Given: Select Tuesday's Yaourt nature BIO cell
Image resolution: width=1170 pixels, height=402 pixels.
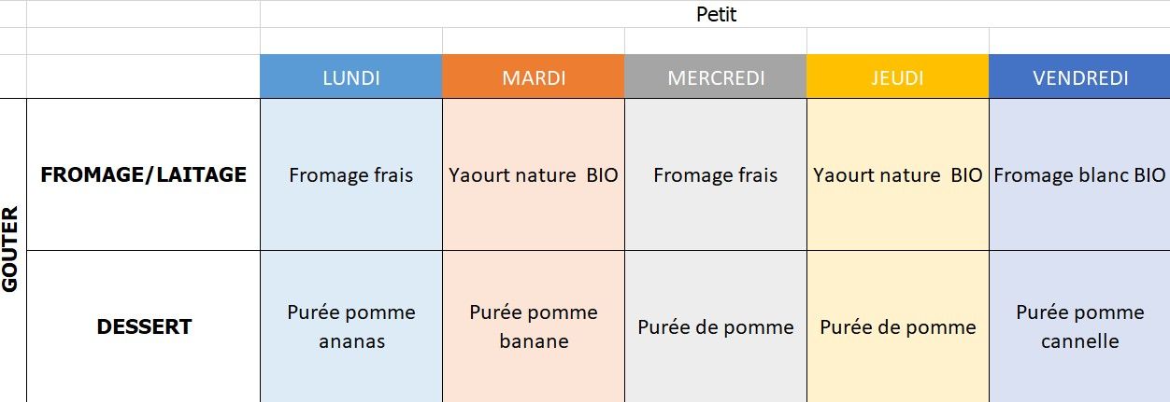Looking at the screenshot, I should tap(533, 175).
